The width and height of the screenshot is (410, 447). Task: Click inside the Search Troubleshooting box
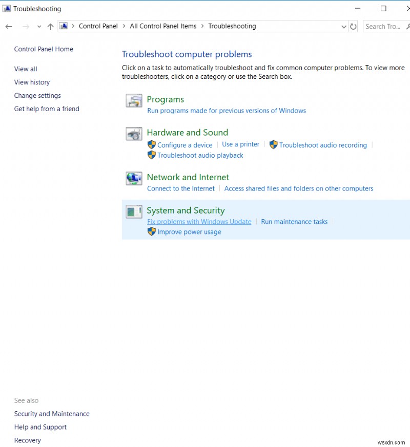point(383,26)
